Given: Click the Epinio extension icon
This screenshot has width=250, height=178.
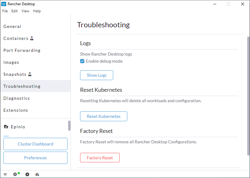Looking at the screenshot, I should 6,127.
